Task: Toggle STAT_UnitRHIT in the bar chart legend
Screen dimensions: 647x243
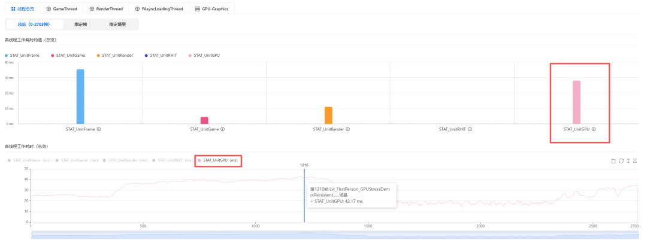Action: click(161, 55)
